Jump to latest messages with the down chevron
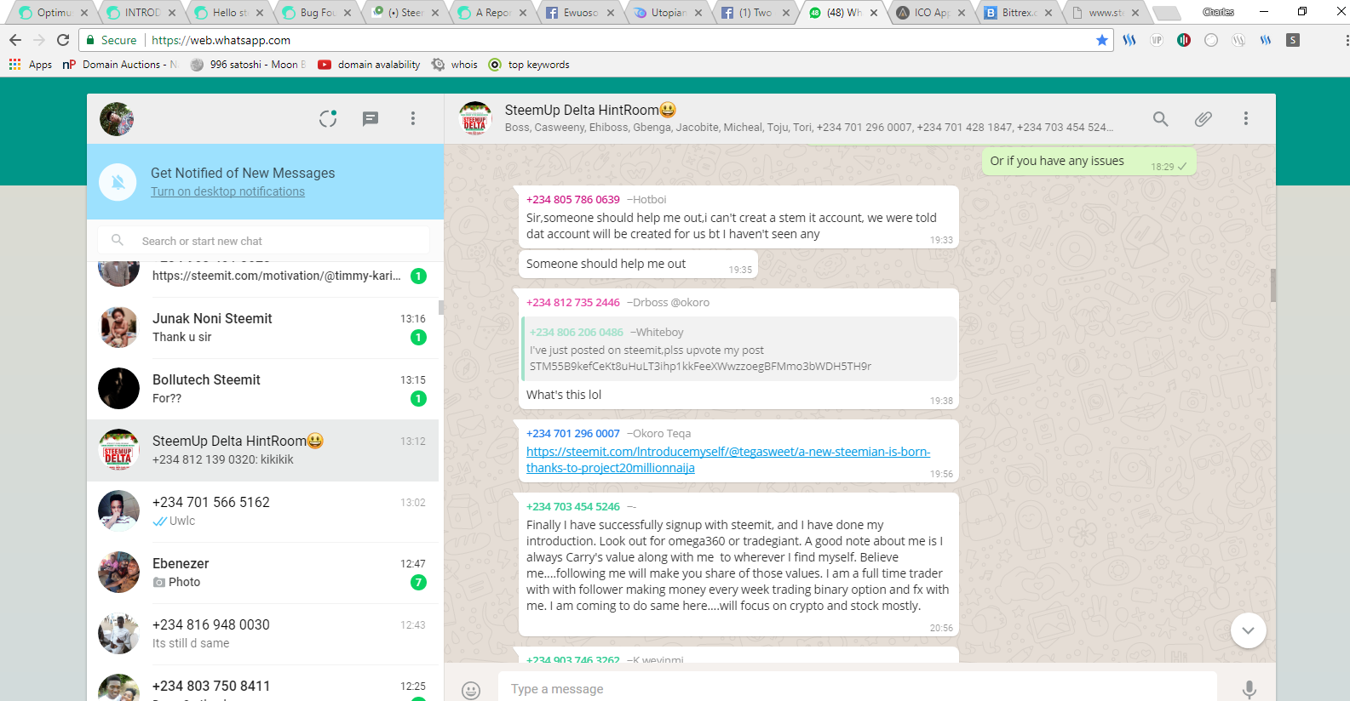This screenshot has height=701, width=1350. [x=1249, y=630]
